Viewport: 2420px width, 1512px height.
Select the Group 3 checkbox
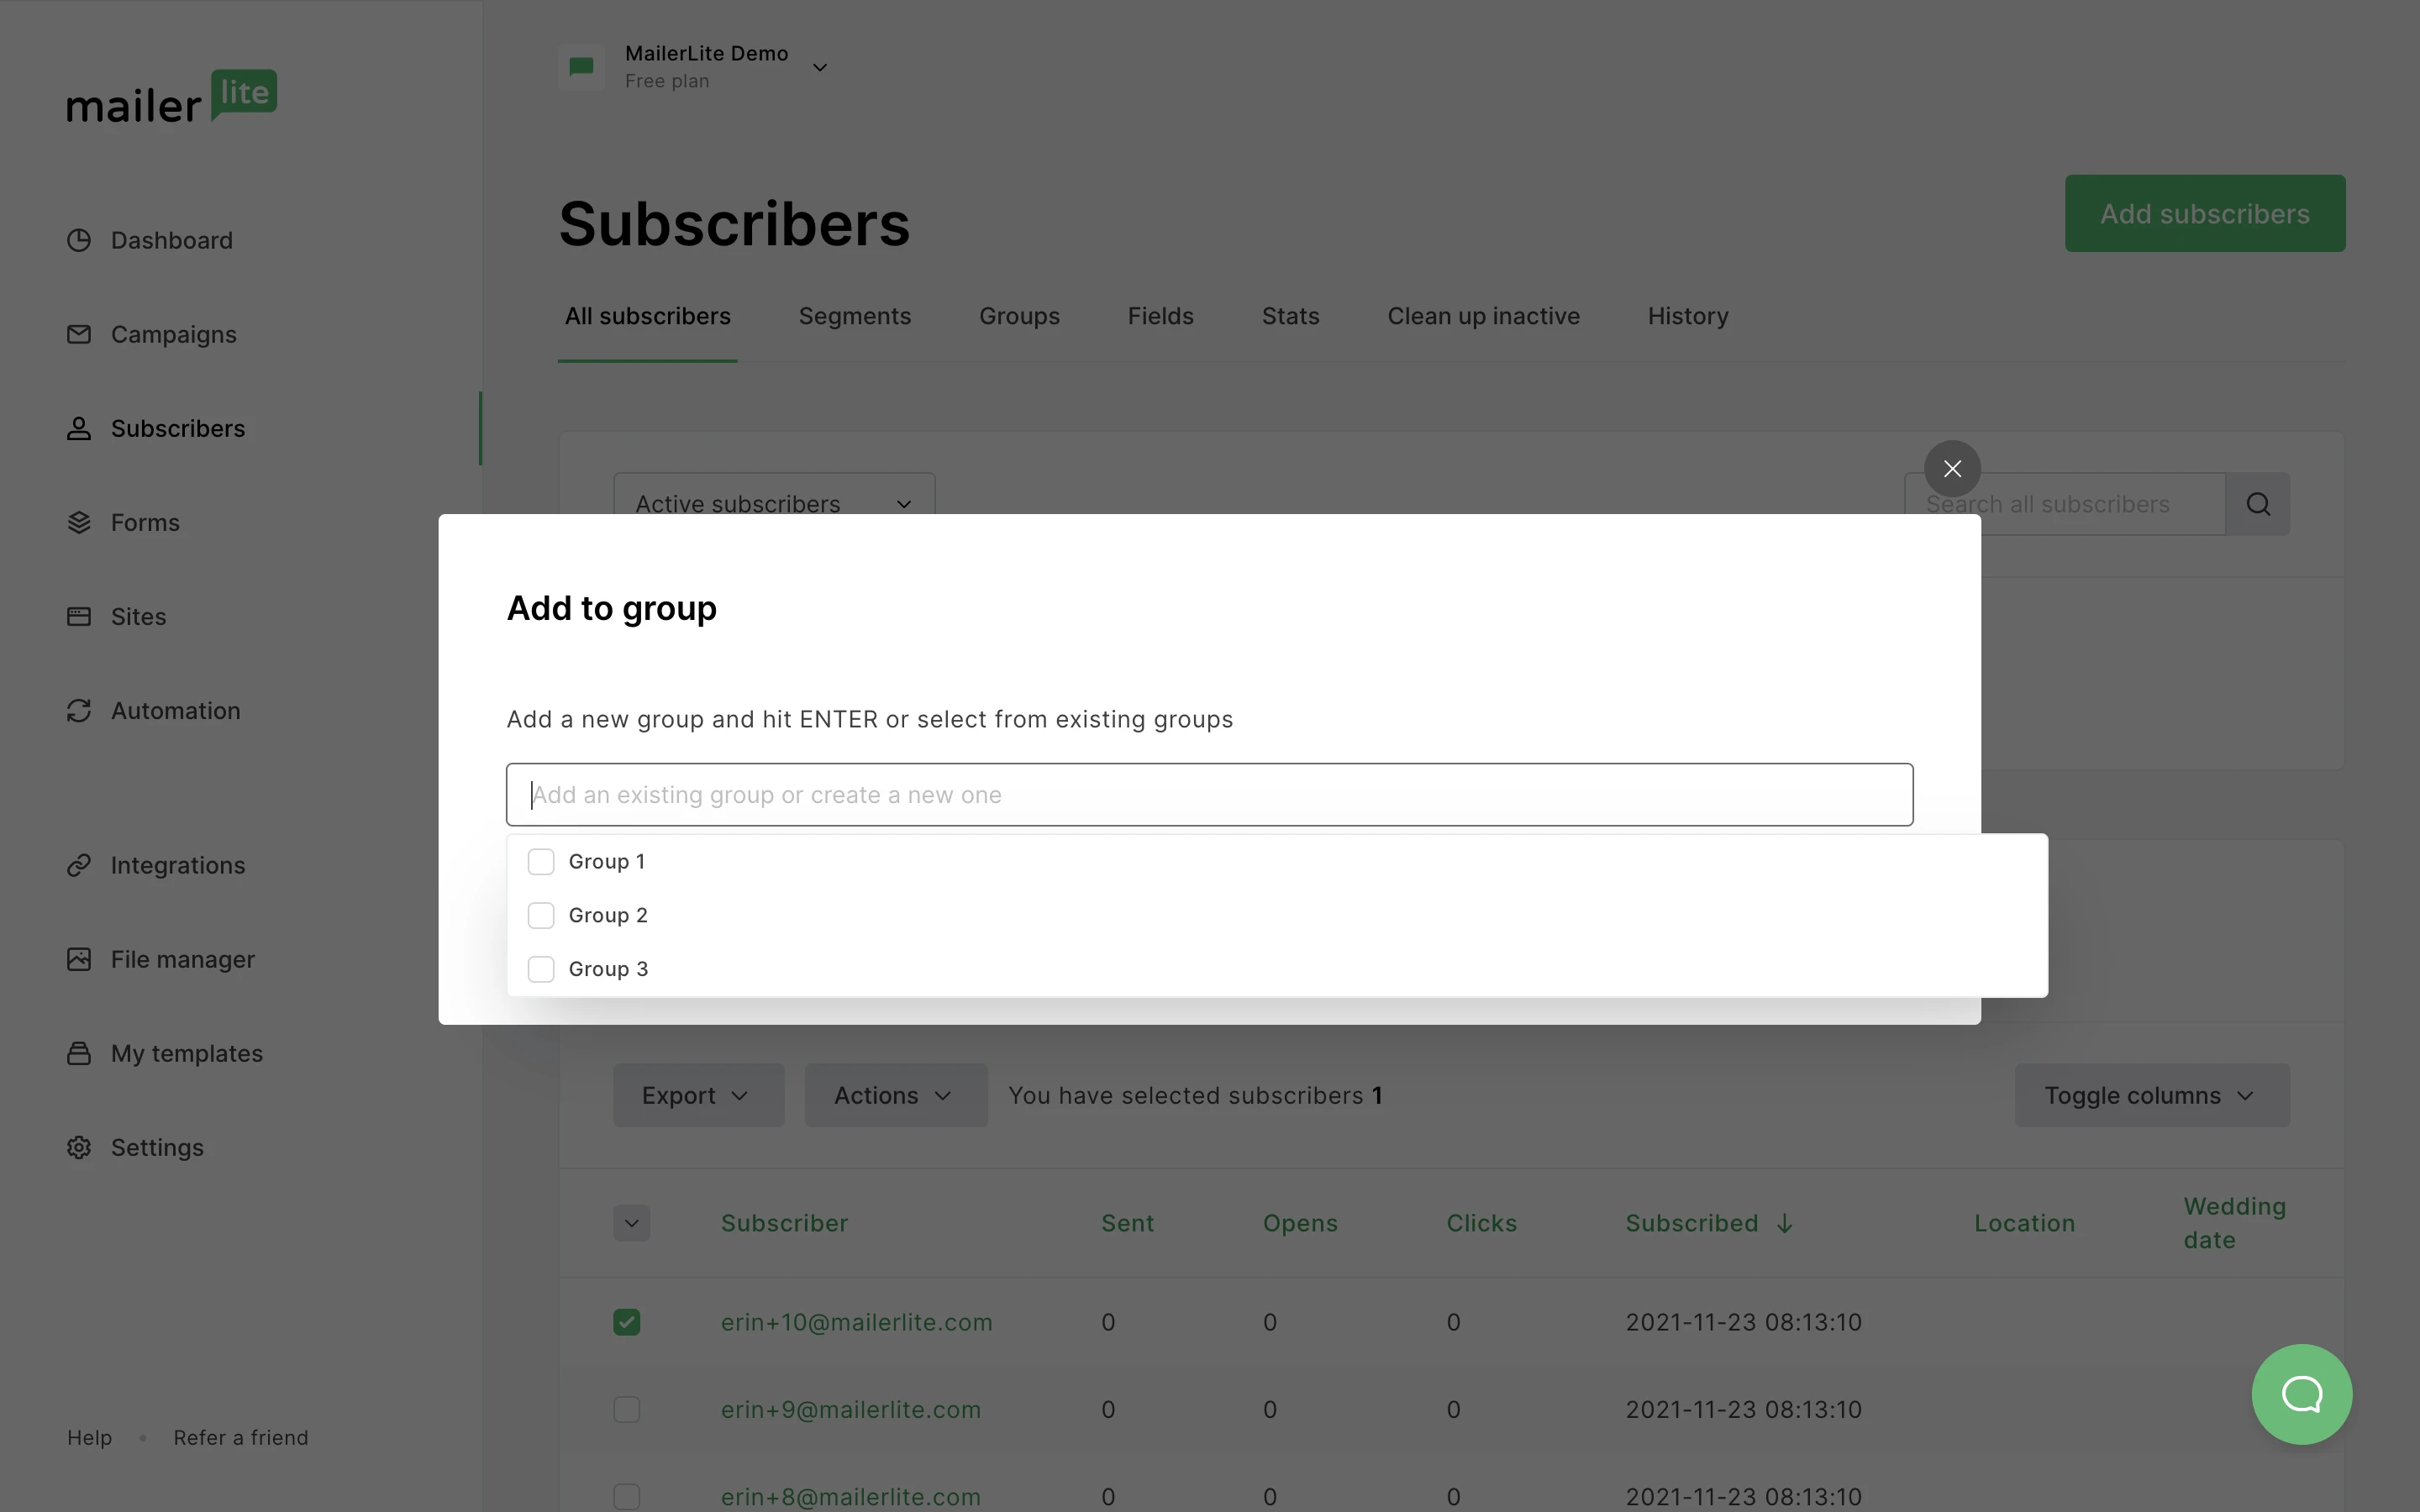tap(541, 969)
